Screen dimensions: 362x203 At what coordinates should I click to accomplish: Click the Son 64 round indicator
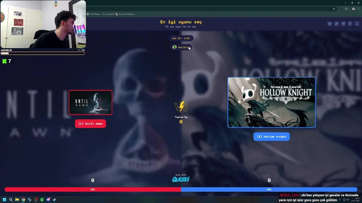coord(181,38)
